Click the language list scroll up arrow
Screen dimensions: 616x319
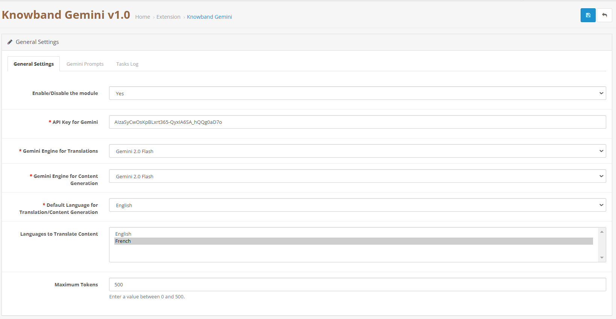[602, 232]
